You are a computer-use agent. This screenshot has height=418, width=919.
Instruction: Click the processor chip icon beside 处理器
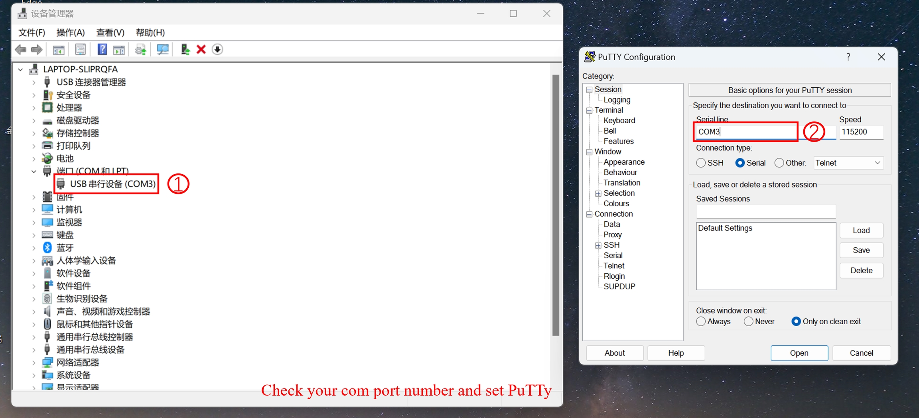click(x=47, y=107)
